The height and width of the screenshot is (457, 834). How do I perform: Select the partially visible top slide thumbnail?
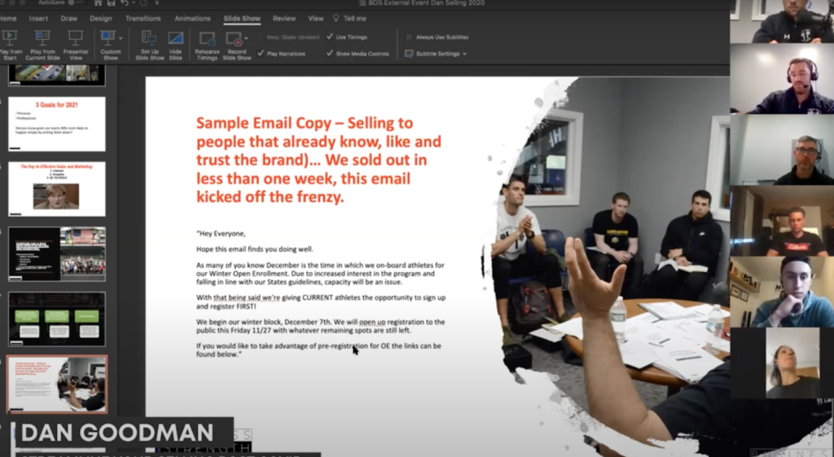[x=57, y=75]
